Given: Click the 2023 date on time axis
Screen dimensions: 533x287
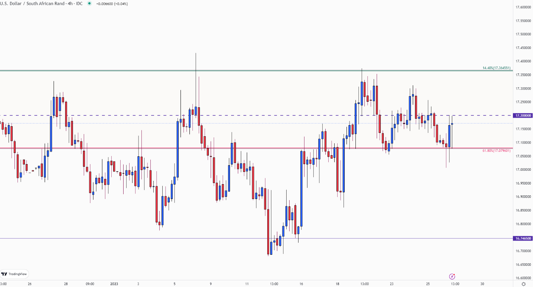Looking at the screenshot, I should coord(114,284).
